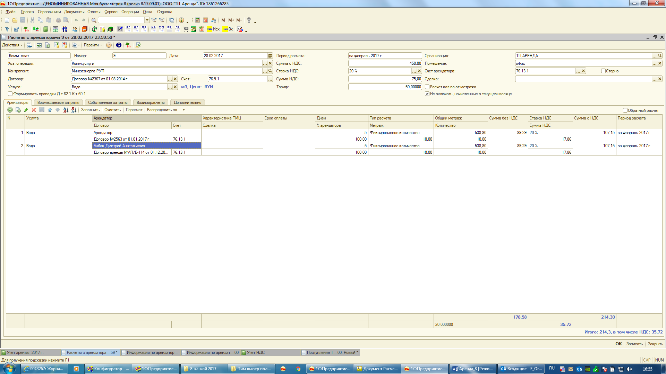666x374 pixels.
Task: Click the blue info icon in document toolbar
Action: pyautogui.click(x=119, y=45)
